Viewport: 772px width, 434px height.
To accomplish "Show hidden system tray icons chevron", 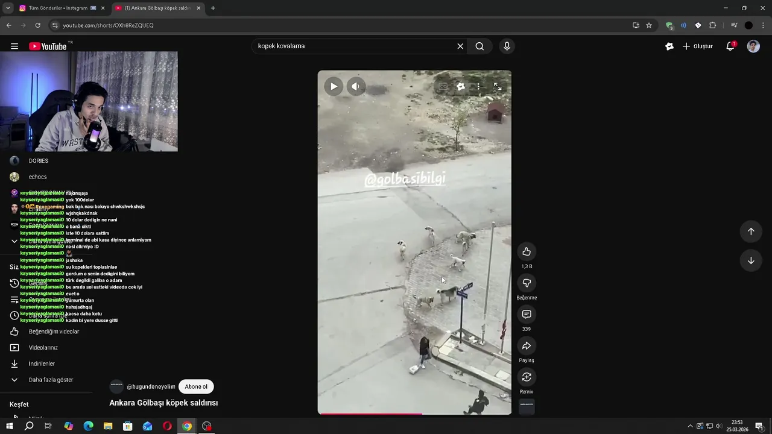I will pyautogui.click(x=690, y=426).
